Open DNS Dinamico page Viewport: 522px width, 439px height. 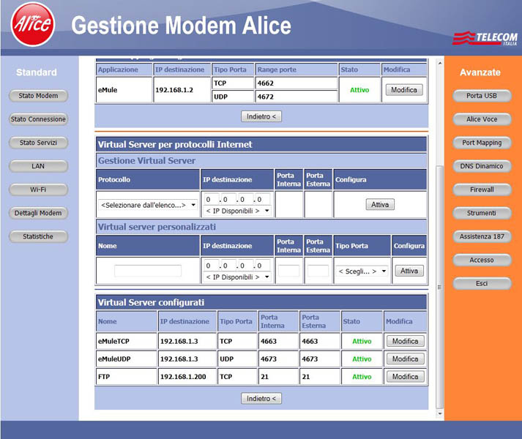[x=482, y=166]
